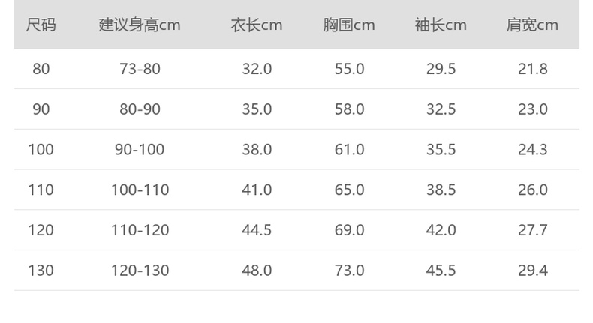Click the 尺码 column header
This screenshot has height=323, width=593.
point(41,25)
